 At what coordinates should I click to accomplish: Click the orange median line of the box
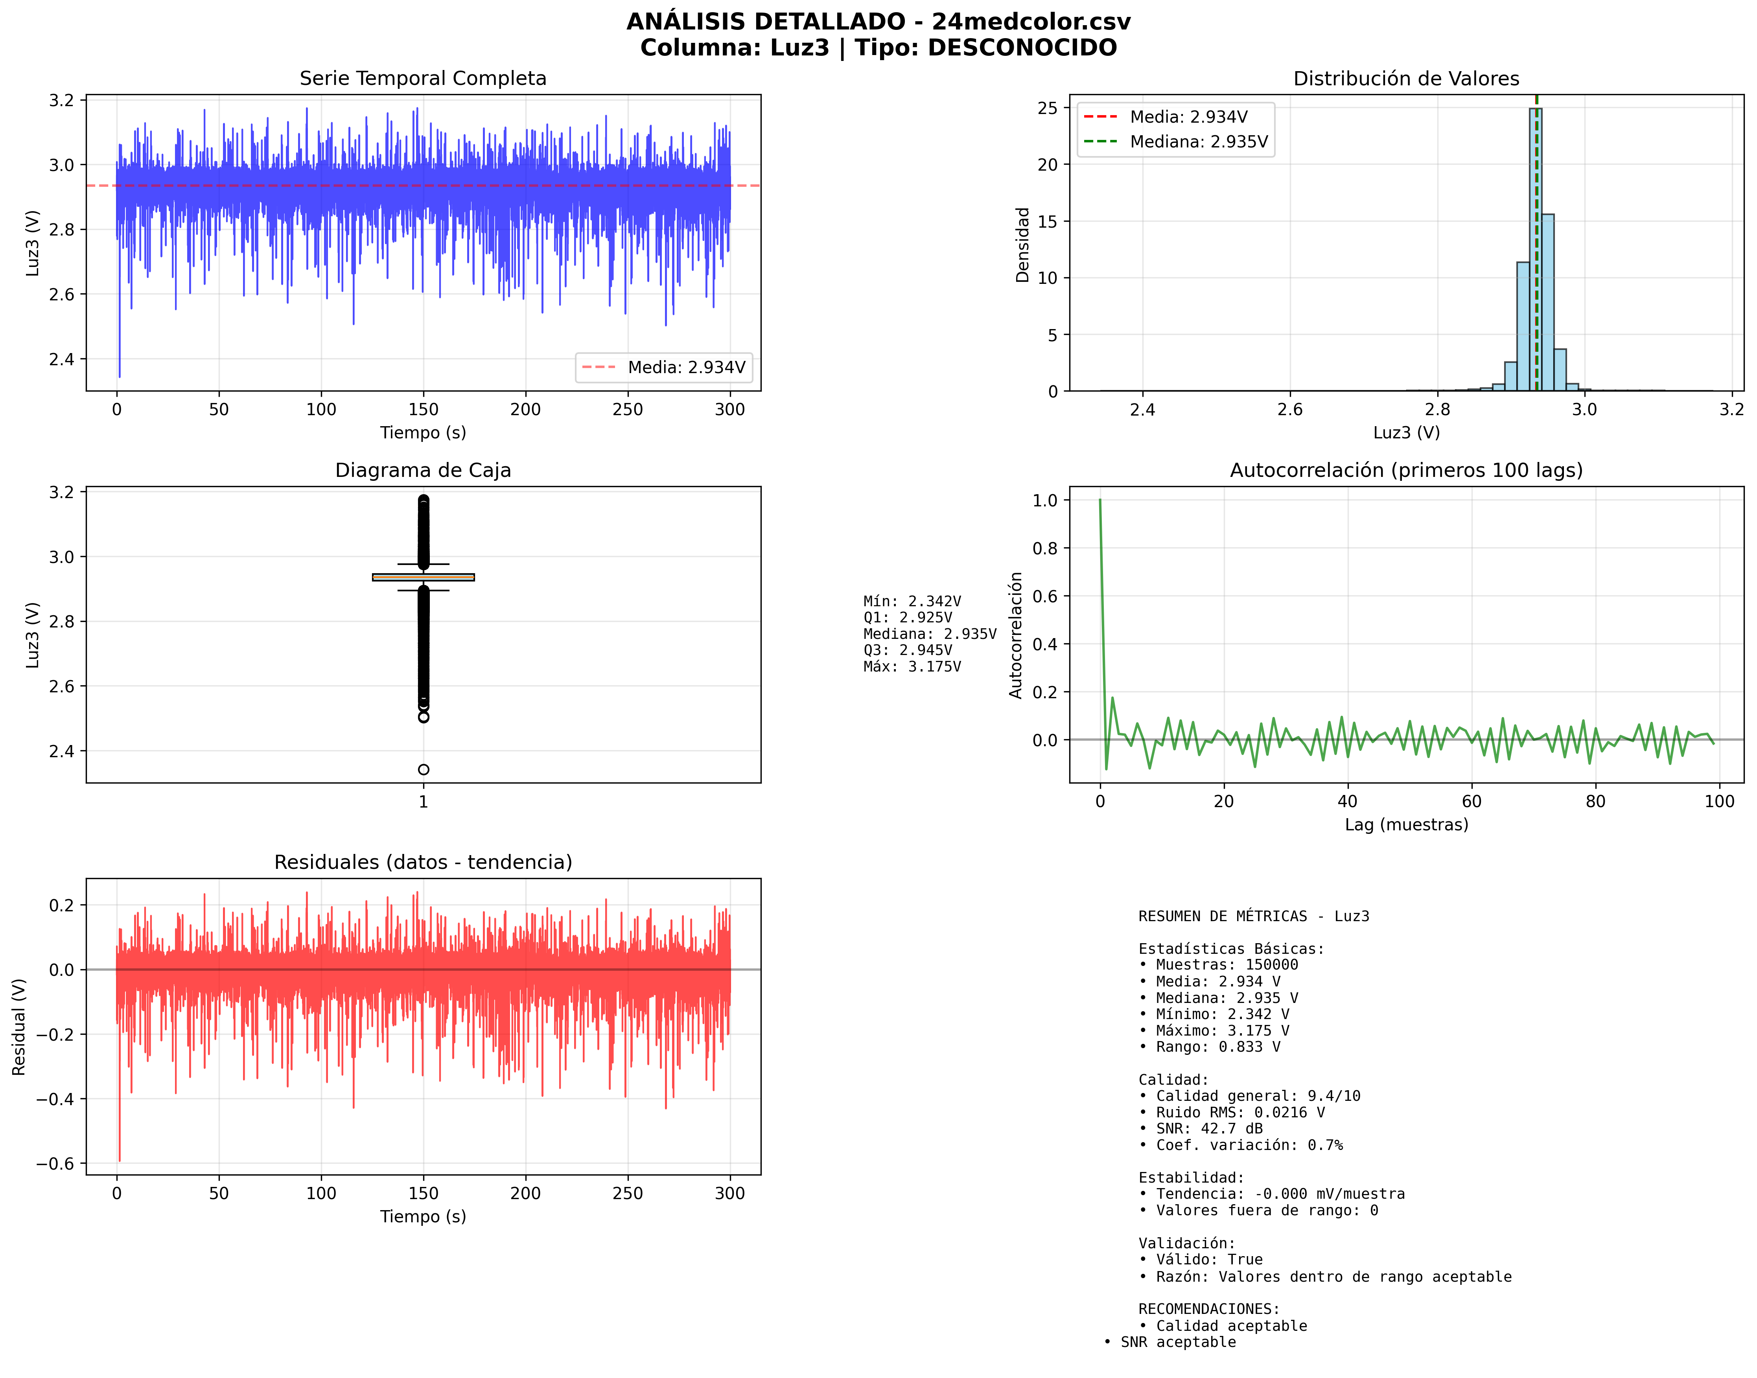tap(423, 578)
